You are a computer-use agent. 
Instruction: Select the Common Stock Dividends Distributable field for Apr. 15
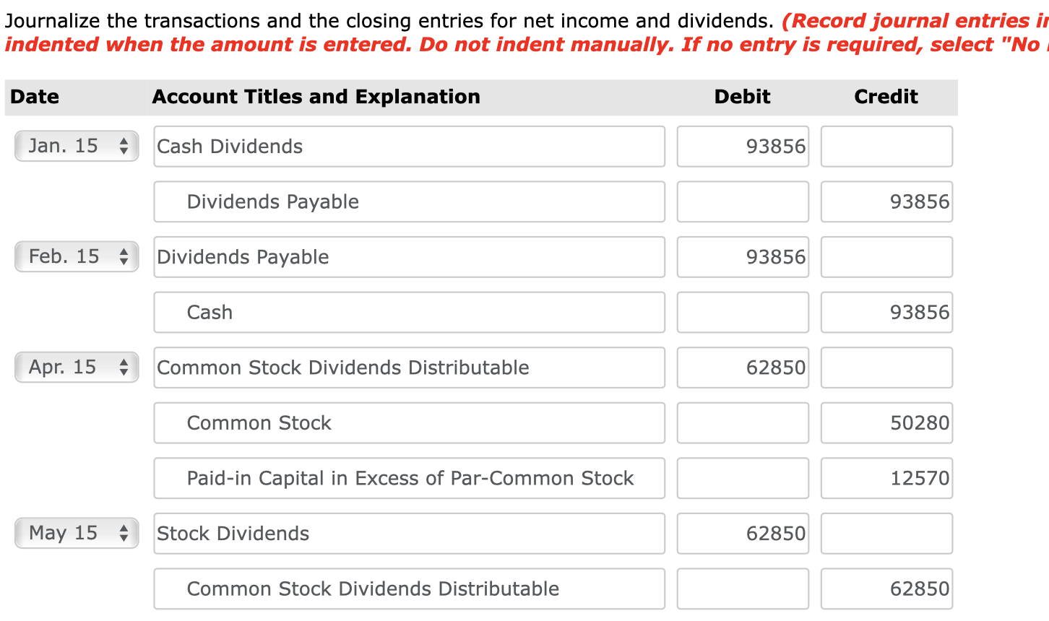click(408, 368)
